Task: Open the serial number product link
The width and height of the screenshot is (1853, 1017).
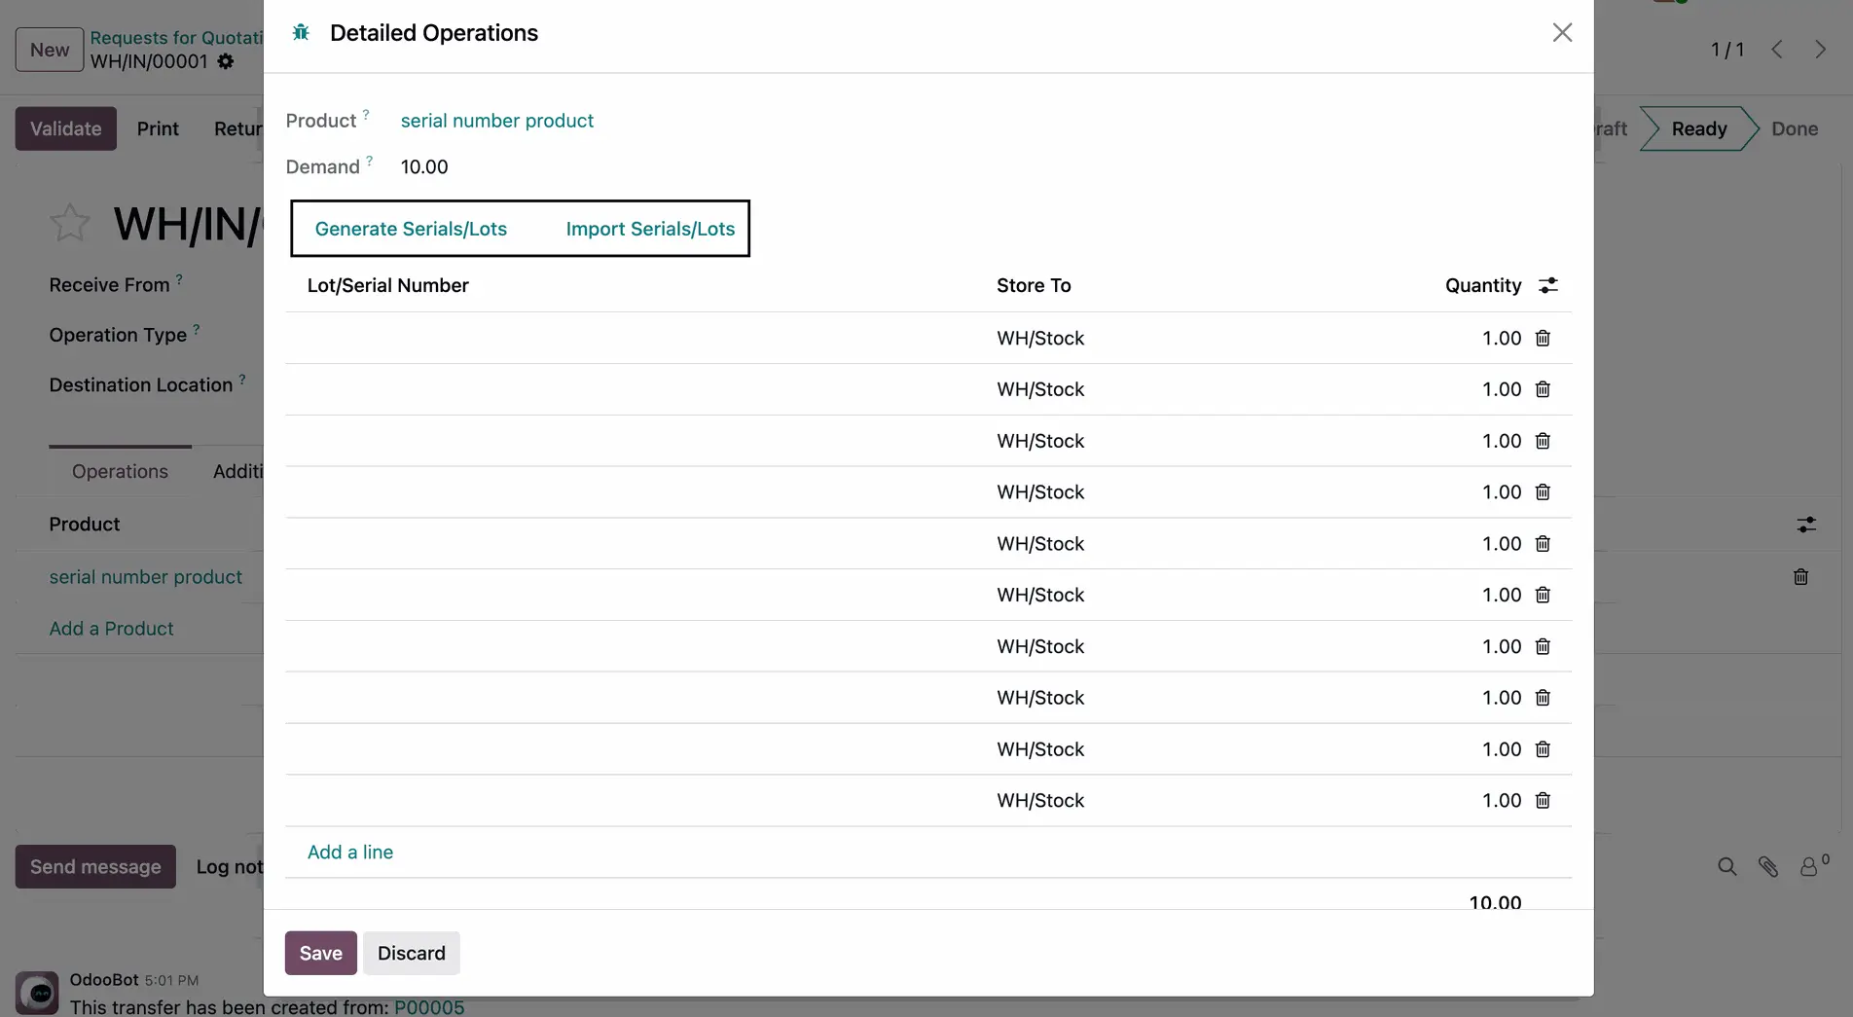Action: [x=496, y=120]
